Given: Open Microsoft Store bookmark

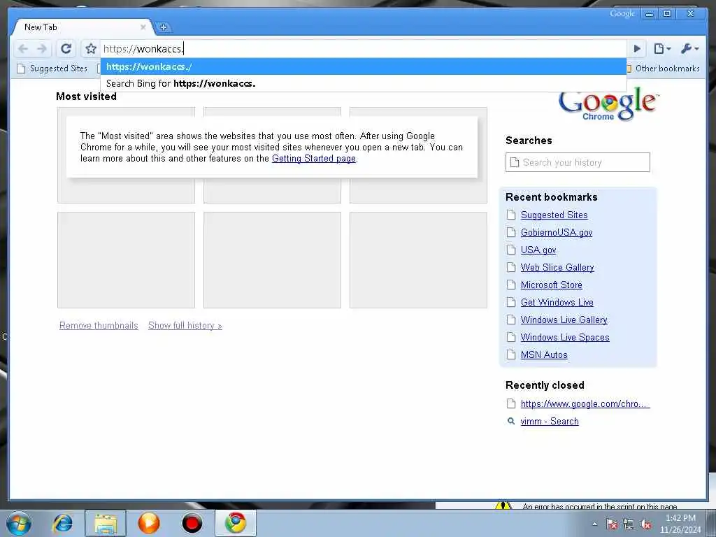Looking at the screenshot, I should 551,285.
